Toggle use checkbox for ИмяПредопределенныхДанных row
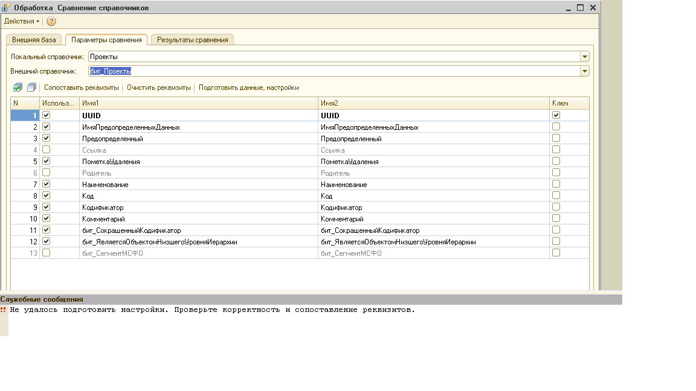 (x=46, y=126)
